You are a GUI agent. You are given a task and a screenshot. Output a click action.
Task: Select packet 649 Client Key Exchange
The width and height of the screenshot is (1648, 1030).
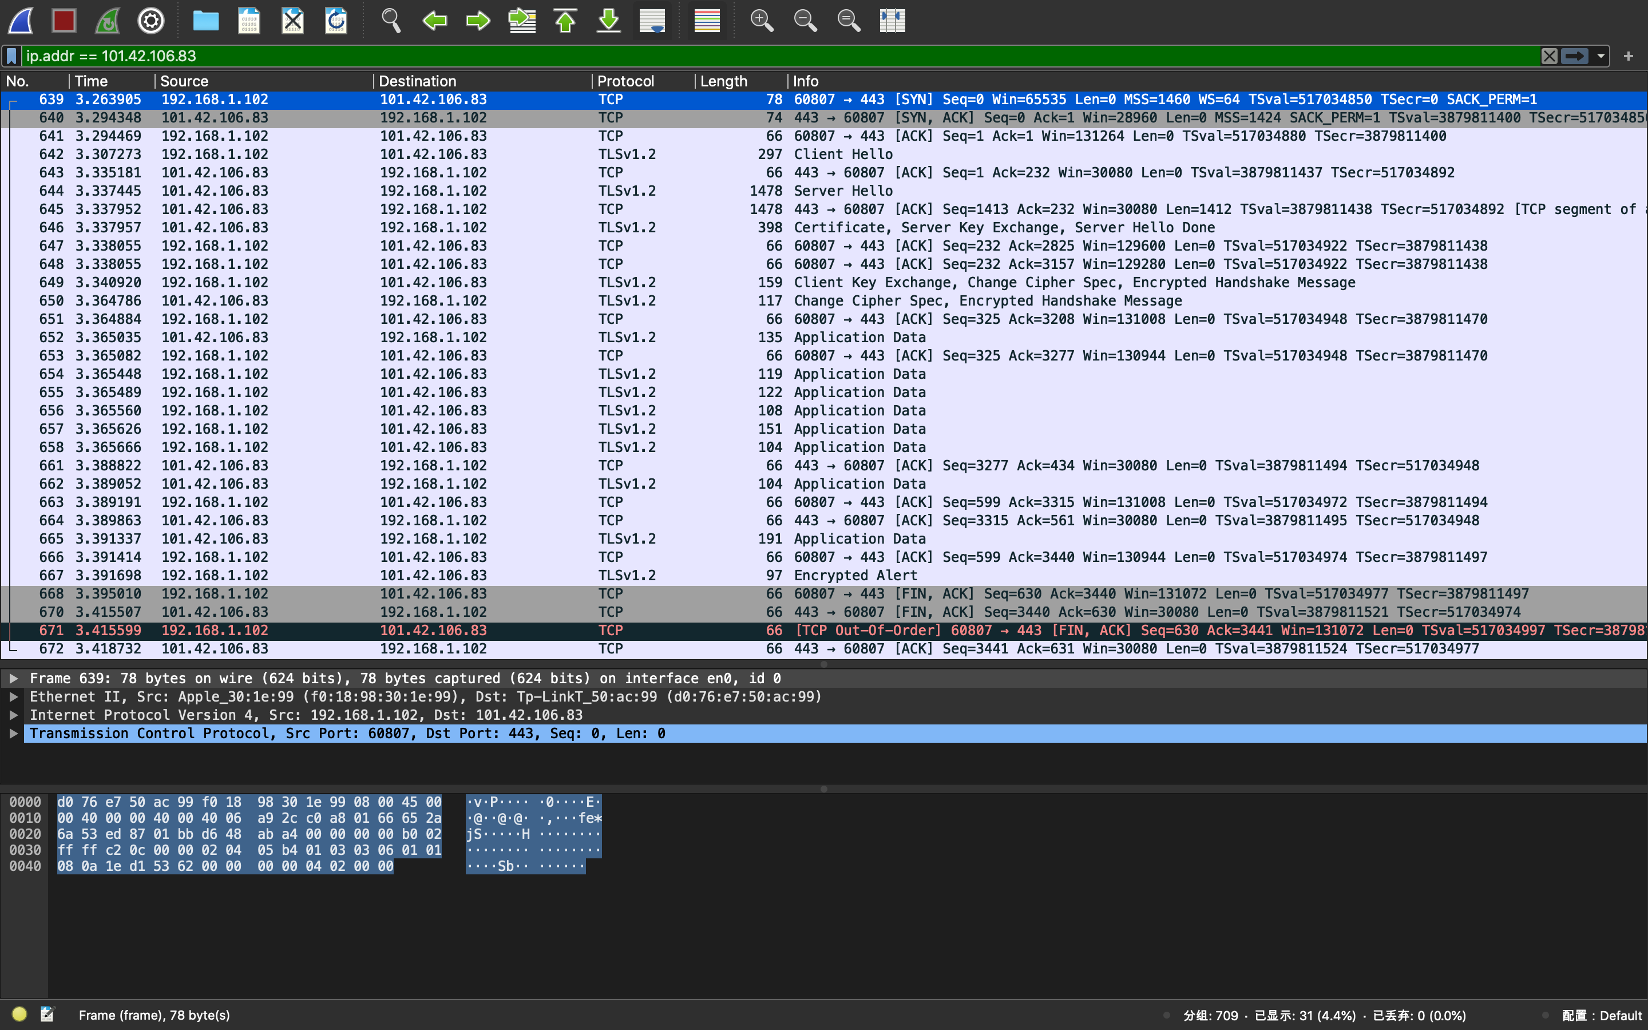coord(824,283)
